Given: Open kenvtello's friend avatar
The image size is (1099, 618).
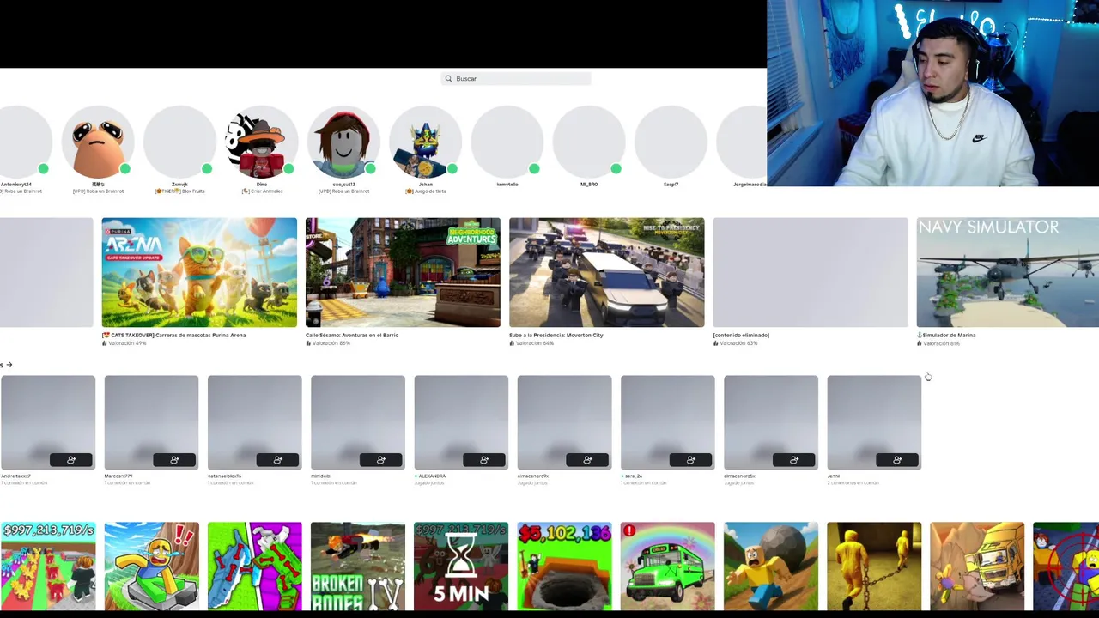Looking at the screenshot, I should pyautogui.click(x=507, y=142).
